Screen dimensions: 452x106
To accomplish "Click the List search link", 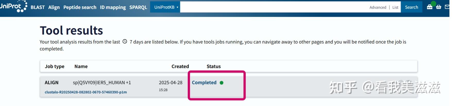I will [x=395, y=7].
